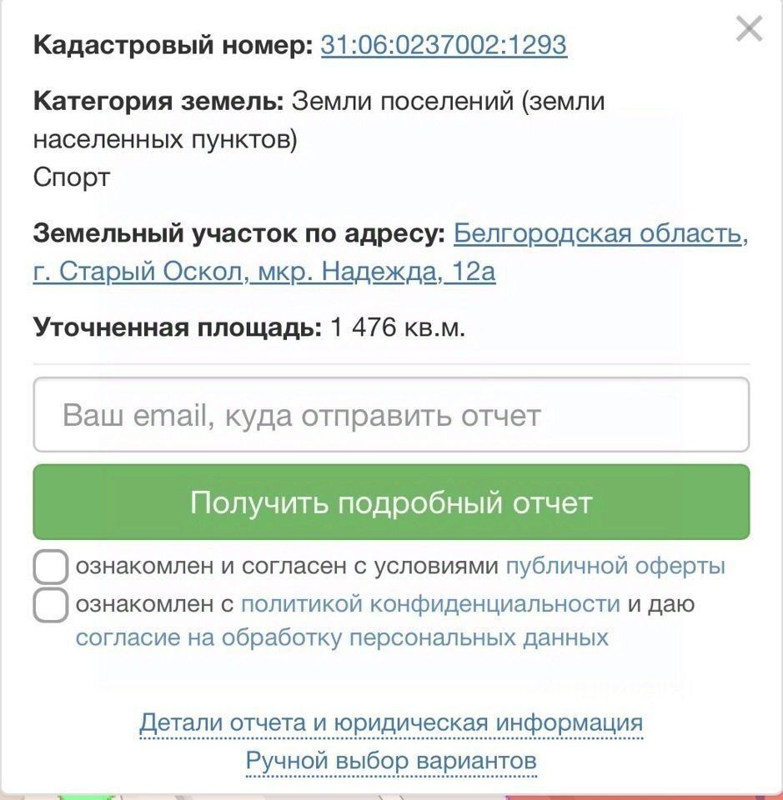Close the parcel info popup with X
This screenshot has width=783, height=800.
click(749, 28)
